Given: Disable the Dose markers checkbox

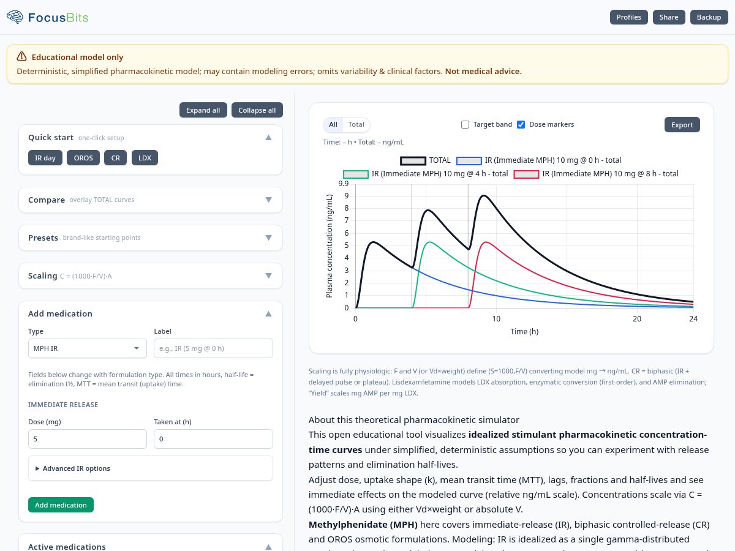Looking at the screenshot, I should click(521, 124).
